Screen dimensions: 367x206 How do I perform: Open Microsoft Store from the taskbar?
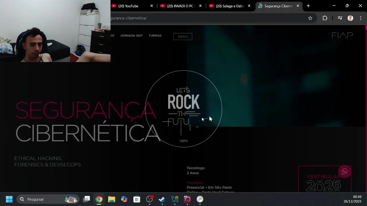(x=137, y=199)
